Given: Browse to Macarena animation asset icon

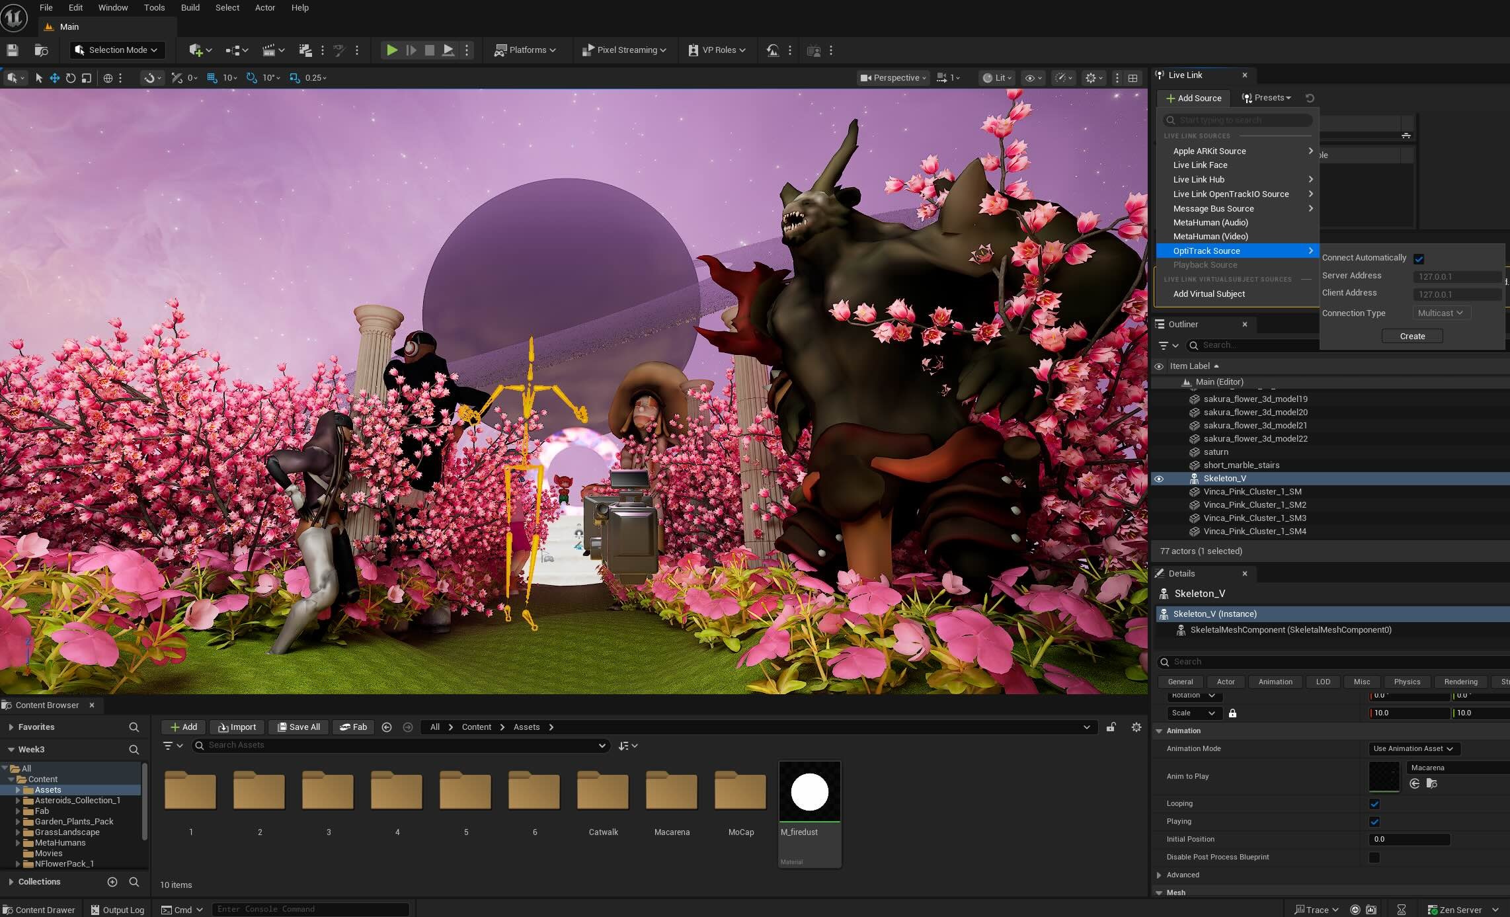Looking at the screenshot, I should pos(1431,783).
